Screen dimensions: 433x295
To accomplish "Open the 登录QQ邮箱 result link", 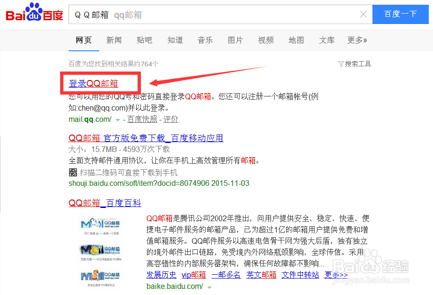I will pyautogui.click(x=93, y=83).
